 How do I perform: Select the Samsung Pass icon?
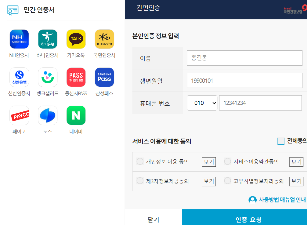click(104, 77)
